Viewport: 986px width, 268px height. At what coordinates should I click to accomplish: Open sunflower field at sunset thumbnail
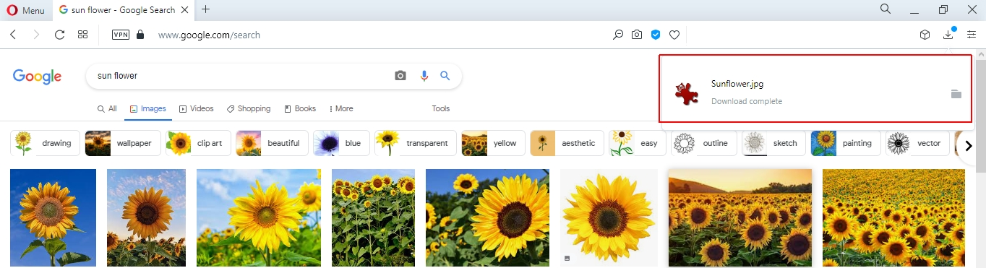[740, 218]
